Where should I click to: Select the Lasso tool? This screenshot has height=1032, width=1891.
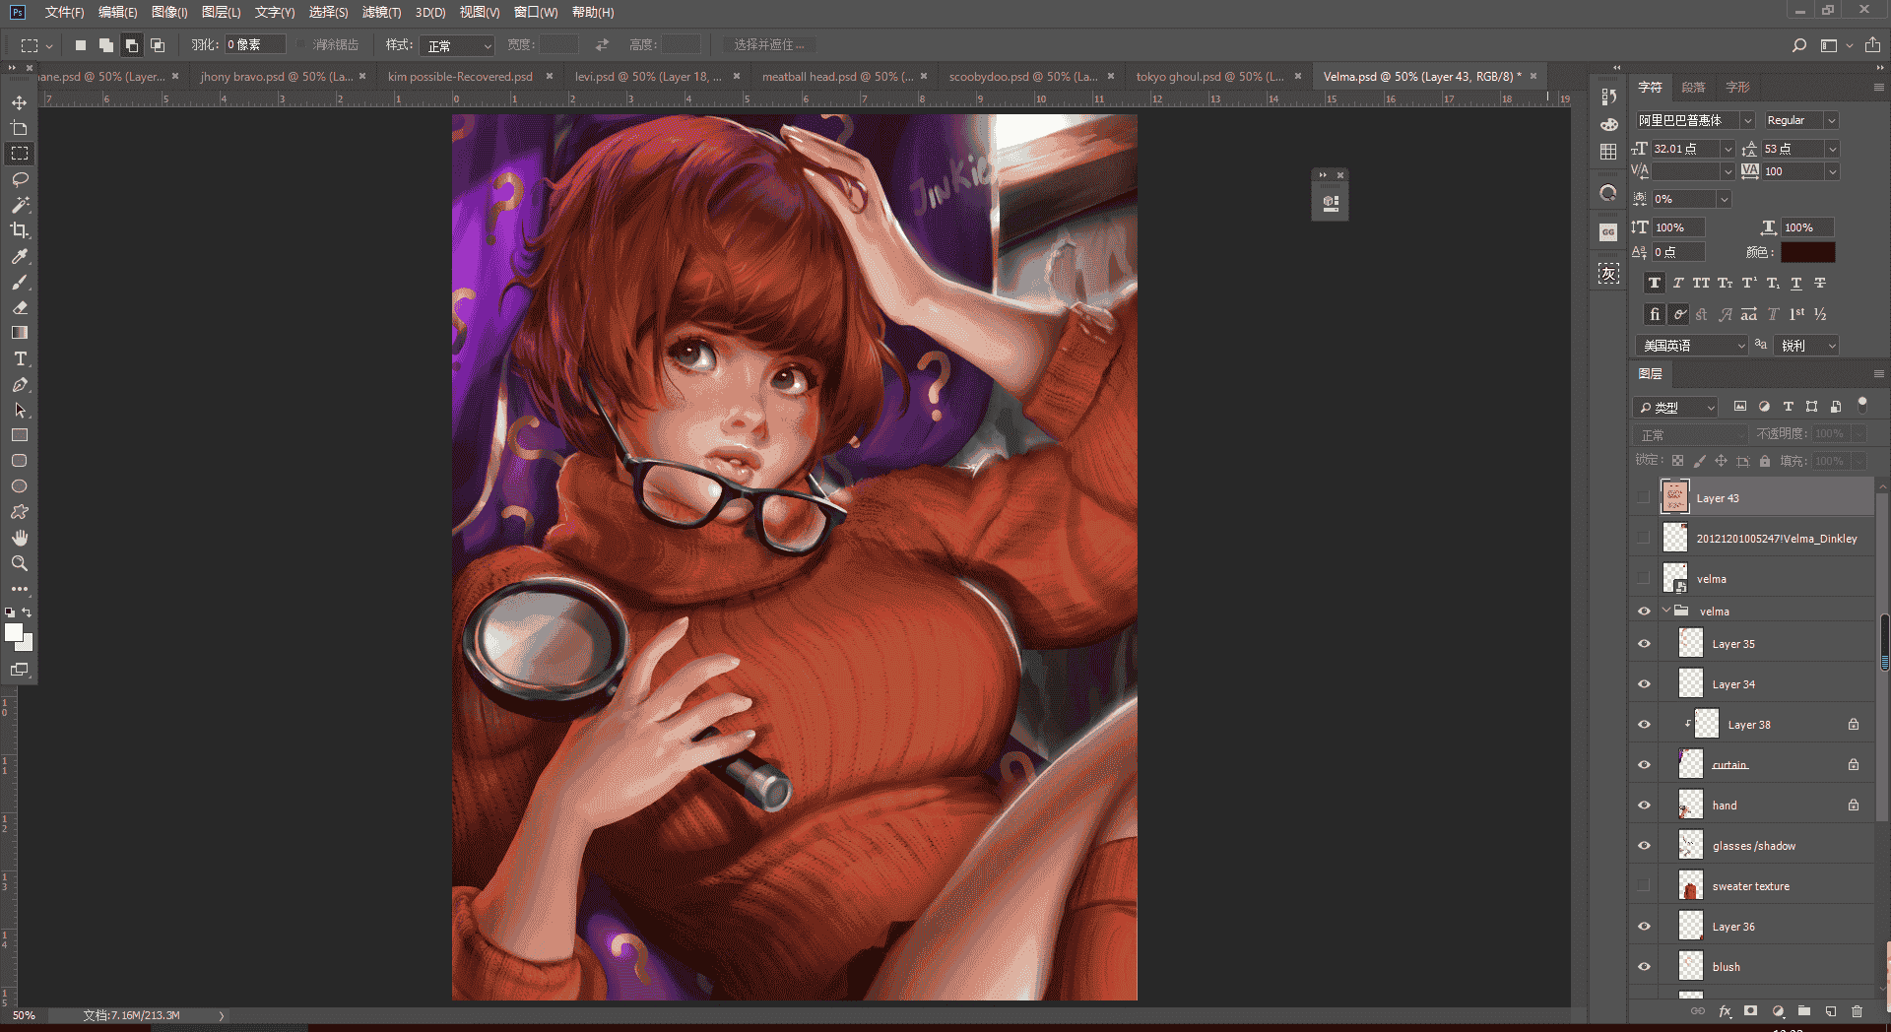click(x=20, y=179)
